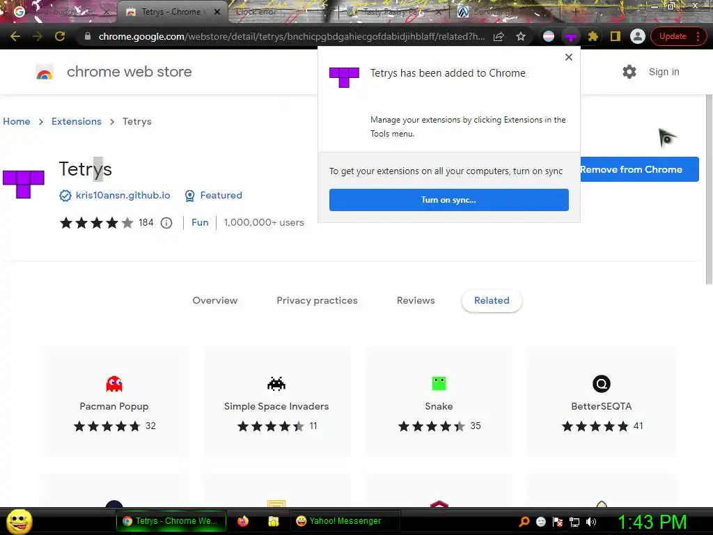
Task: Click the Tetrys star rating row
Action: tap(96, 223)
